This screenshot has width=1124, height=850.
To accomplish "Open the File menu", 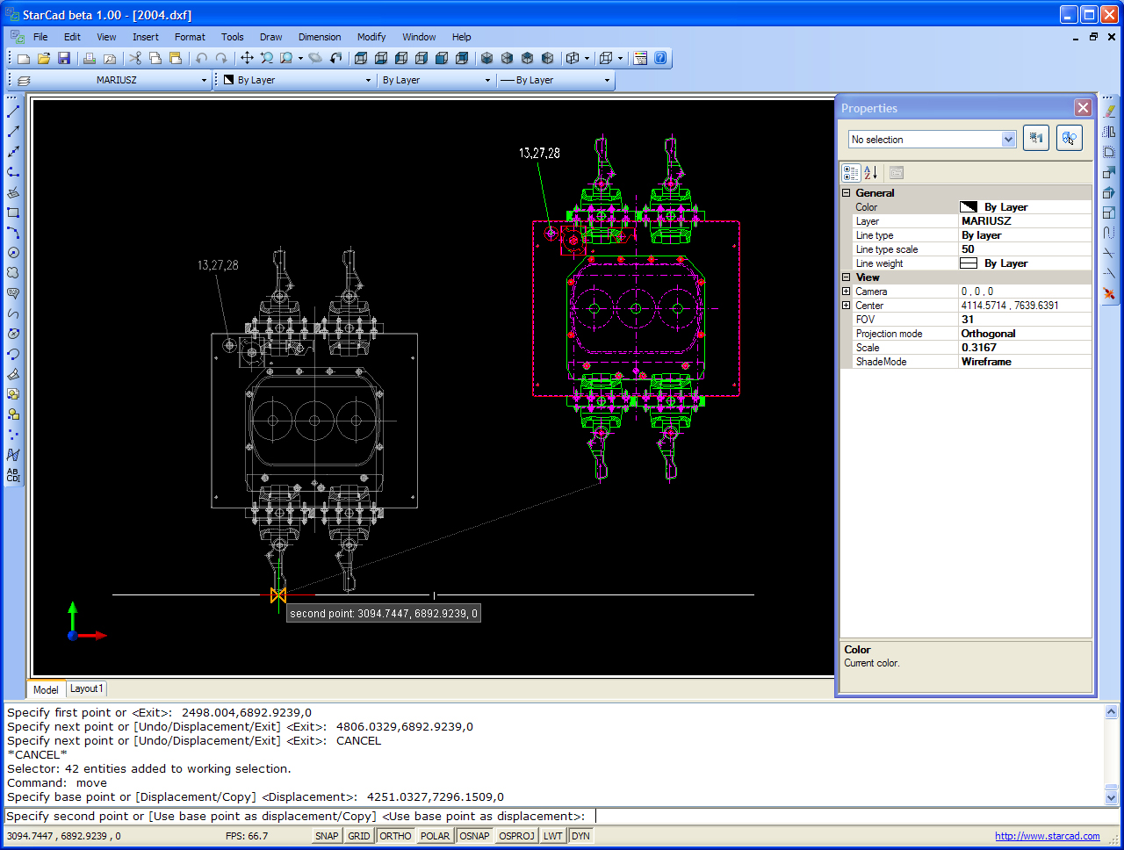I will 40,37.
